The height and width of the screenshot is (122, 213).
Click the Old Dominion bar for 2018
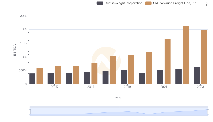pos(113,70)
